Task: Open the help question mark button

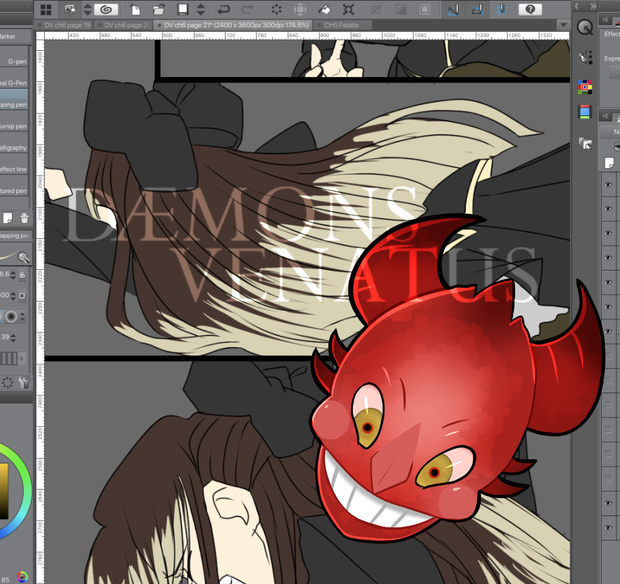Action: (530, 9)
